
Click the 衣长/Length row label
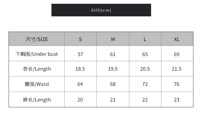pos(37,69)
